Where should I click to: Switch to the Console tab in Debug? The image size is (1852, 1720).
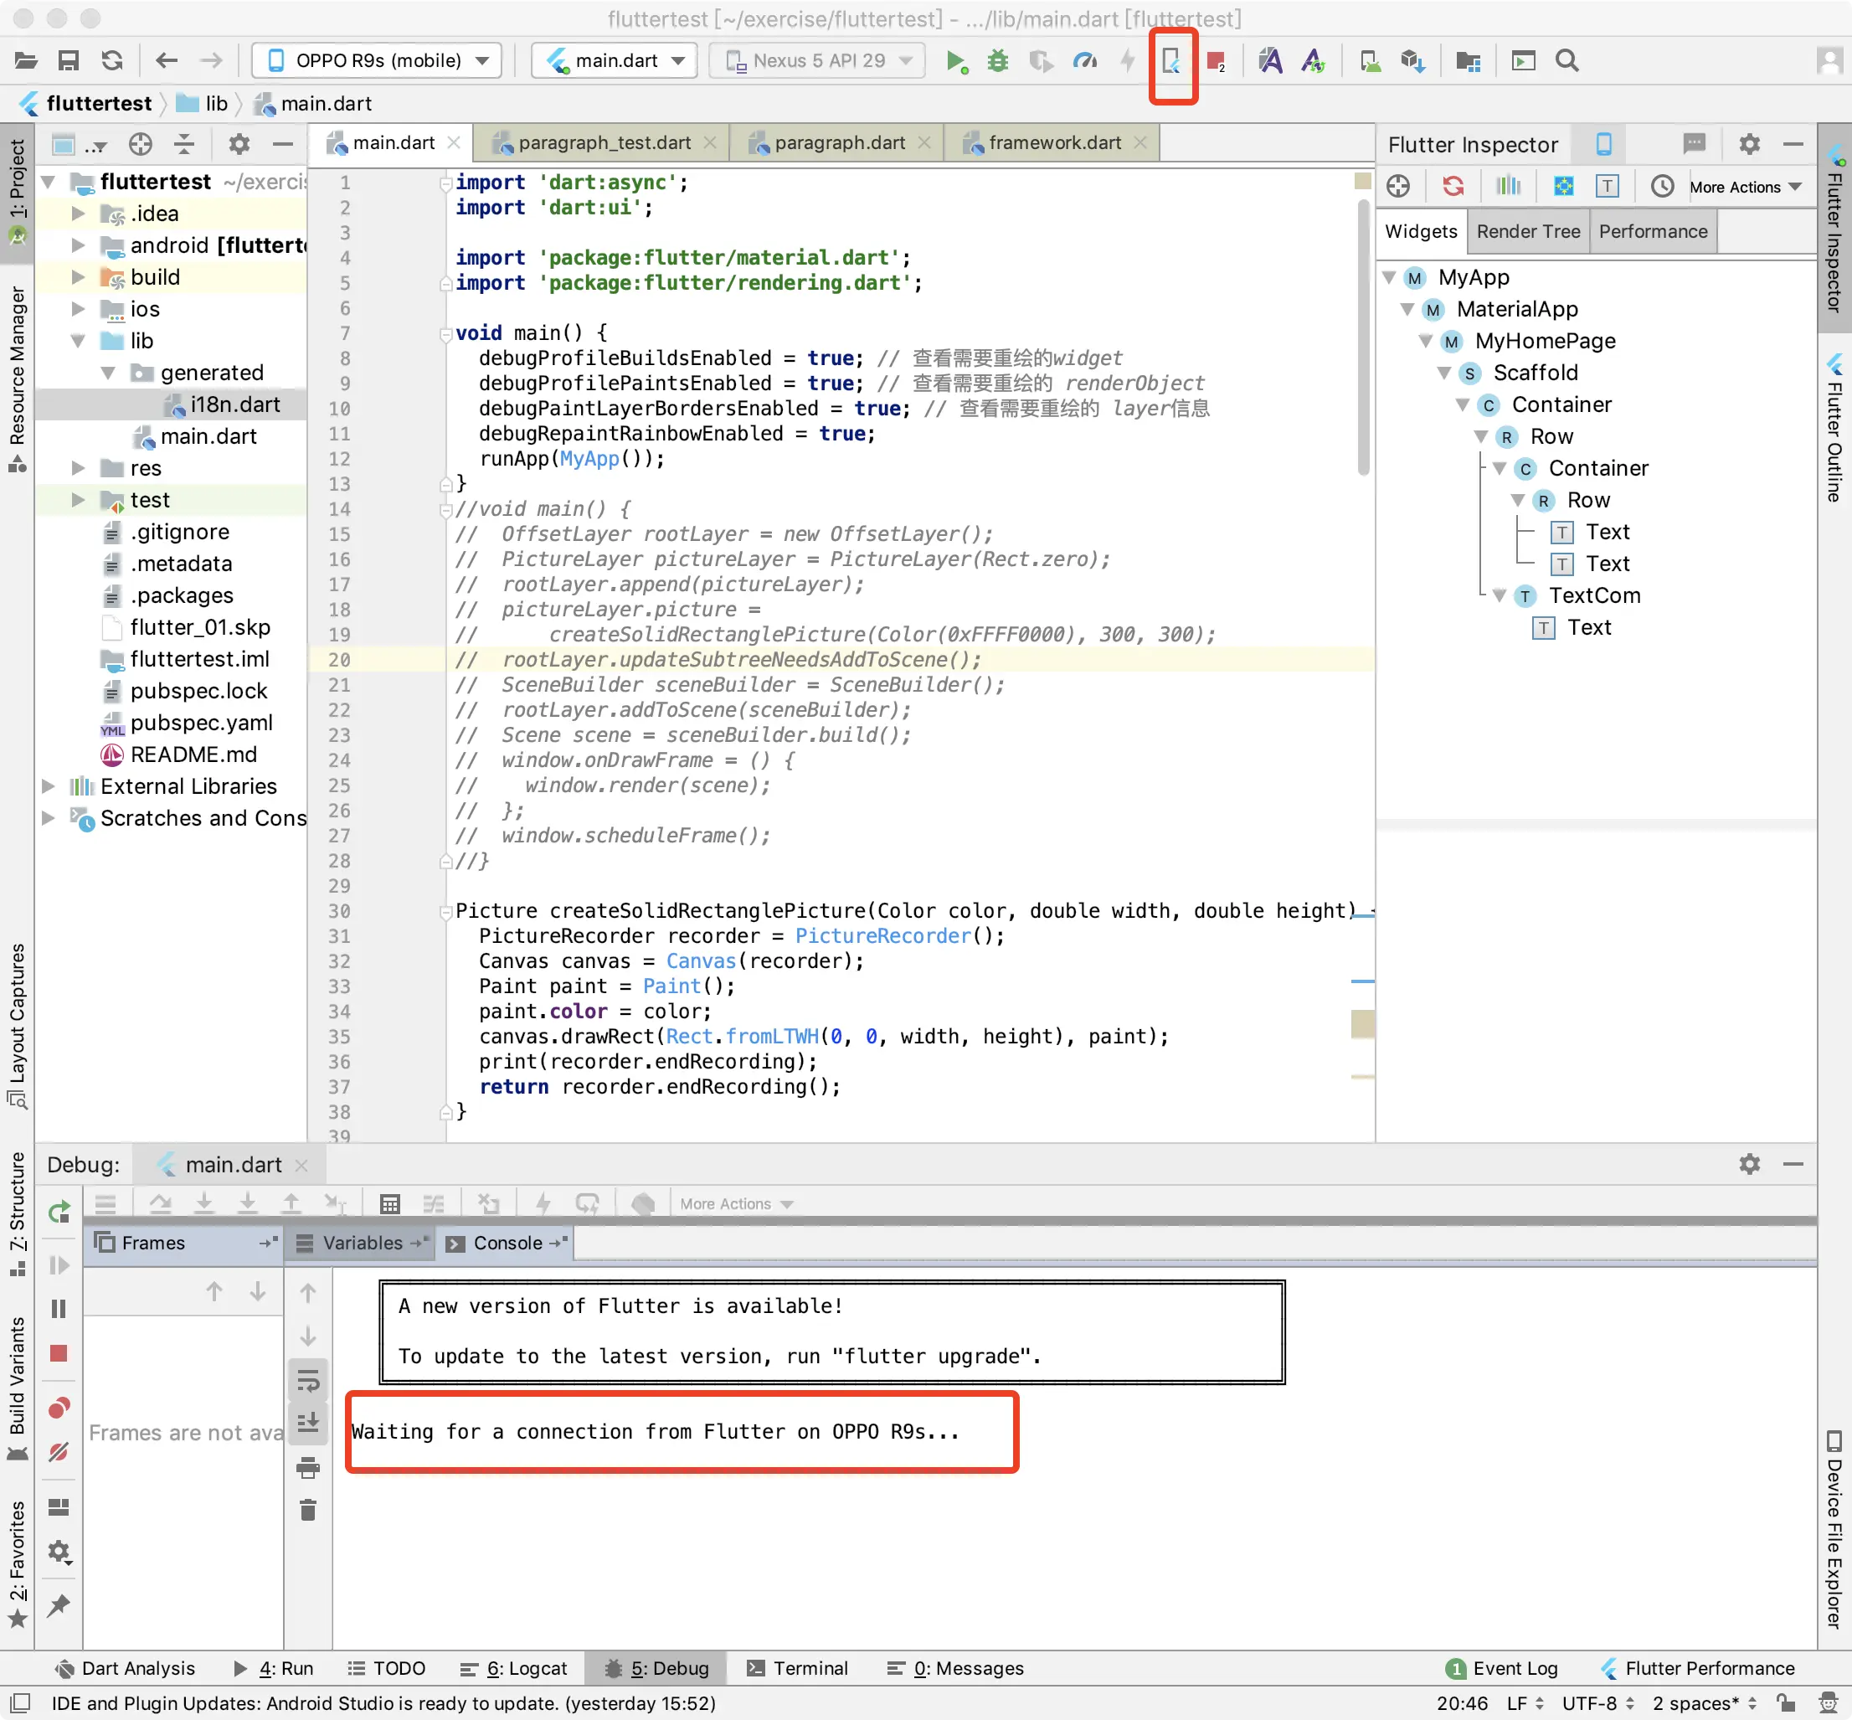coord(507,1244)
